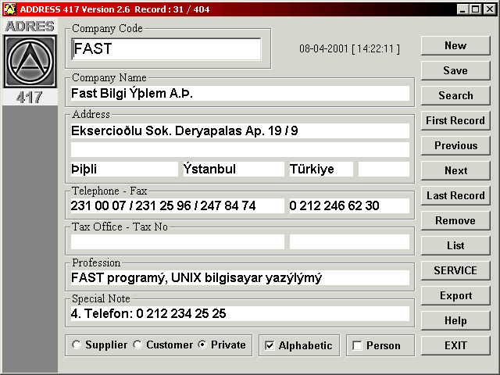Open the Search function

[455, 95]
